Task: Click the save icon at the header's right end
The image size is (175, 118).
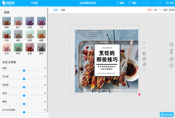Action: 167,3
